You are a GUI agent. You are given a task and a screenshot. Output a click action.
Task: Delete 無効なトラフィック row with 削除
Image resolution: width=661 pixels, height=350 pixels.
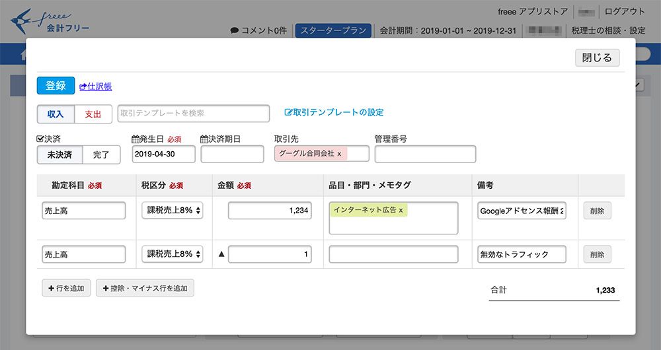click(x=598, y=254)
